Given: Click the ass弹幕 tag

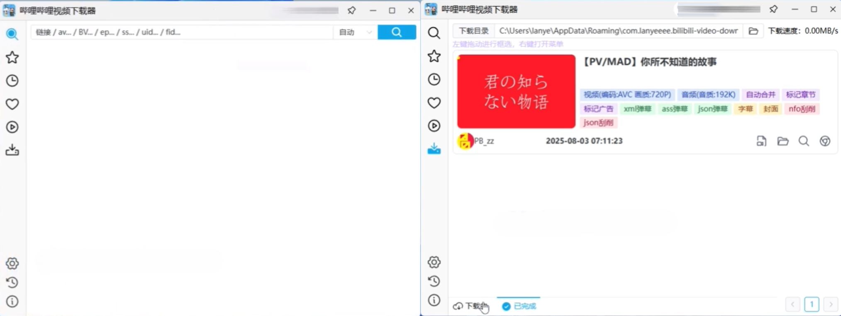Looking at the screenshot, I should (675, 109).
